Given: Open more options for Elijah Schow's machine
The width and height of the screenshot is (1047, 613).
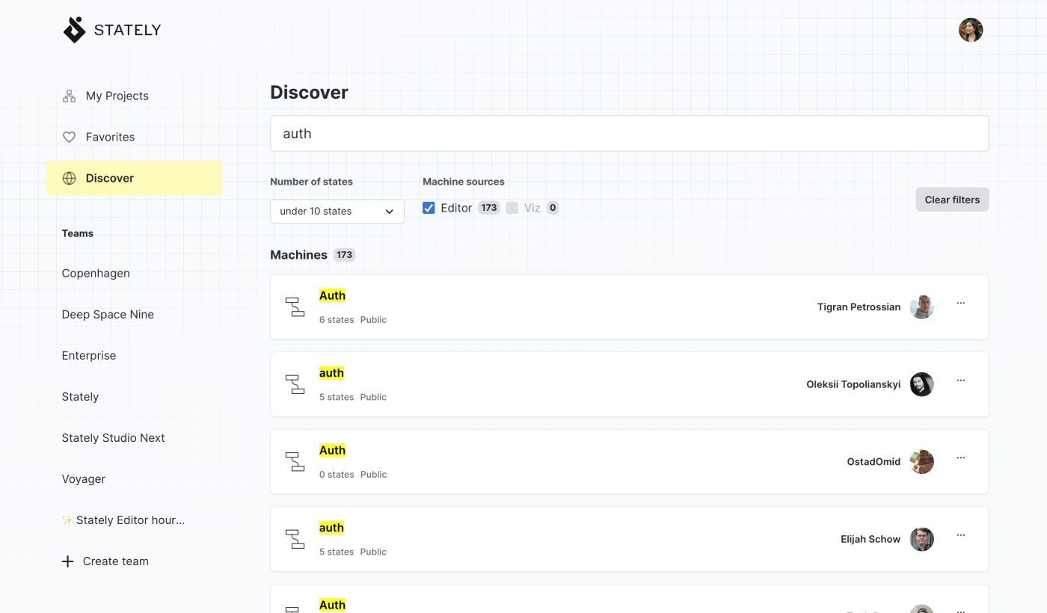Looking at the screenshot, I should pyautogui.click(x=961, y=535).
